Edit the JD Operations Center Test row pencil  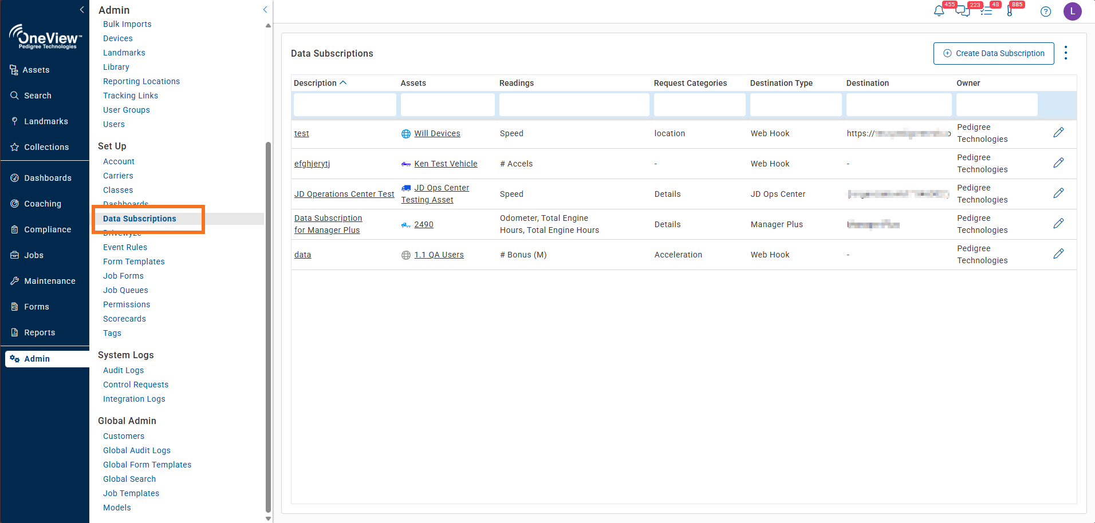(x=1058, y=193)
